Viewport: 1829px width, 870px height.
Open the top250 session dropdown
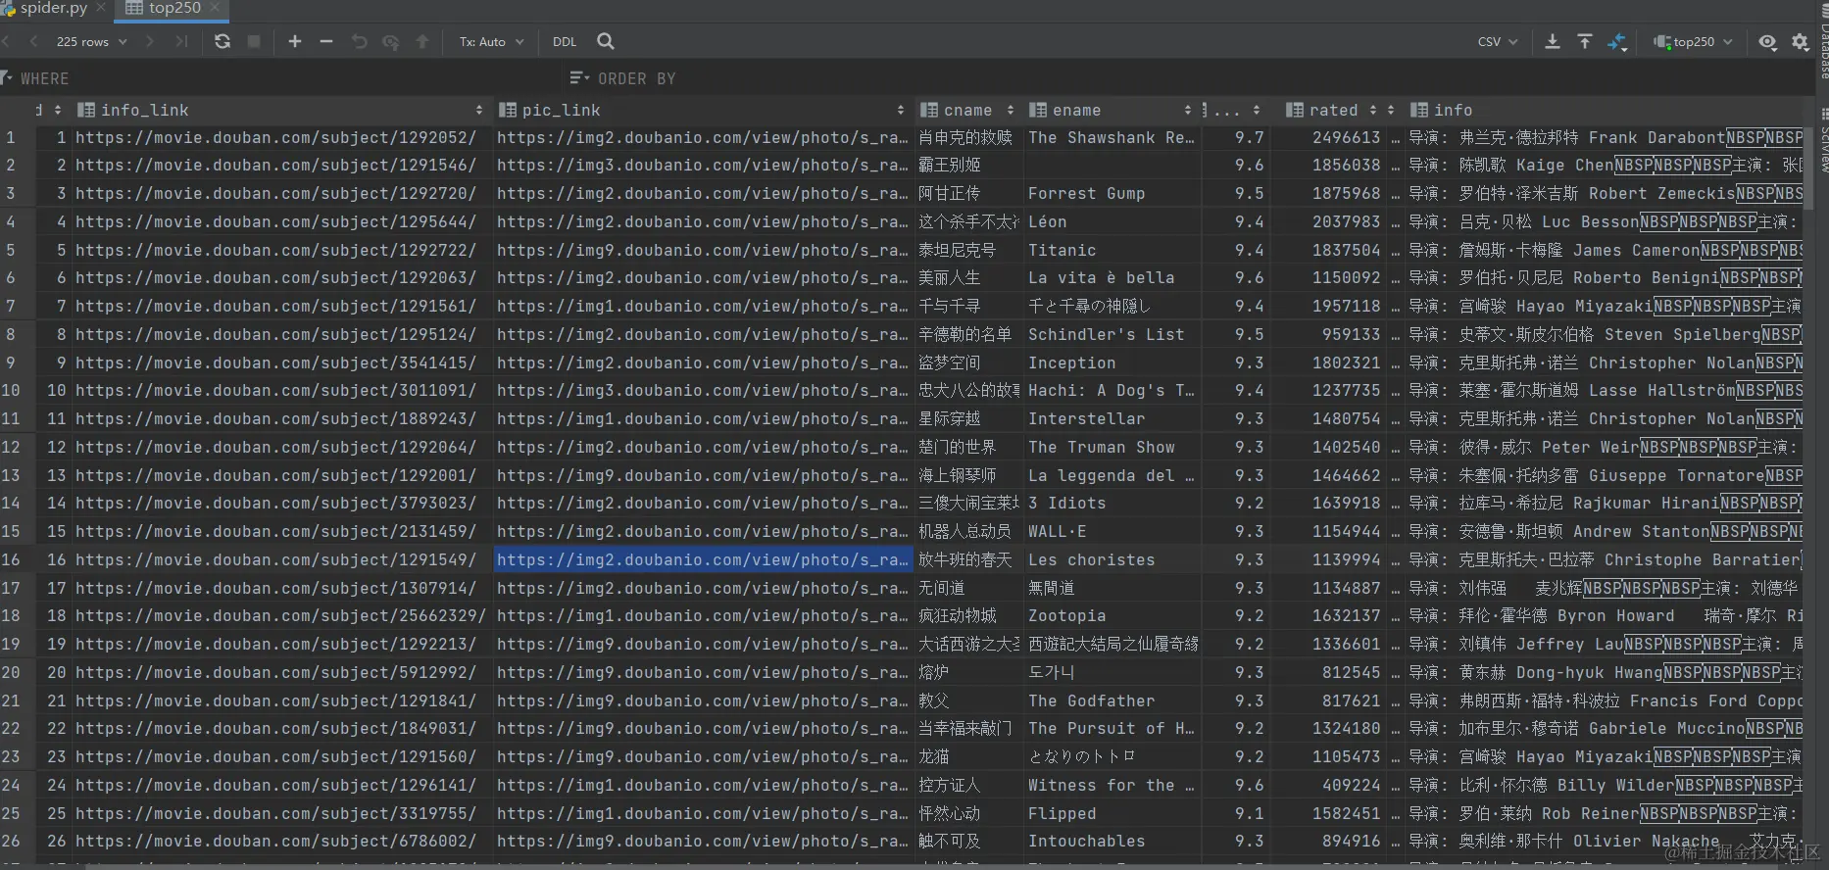tap(1693, 41)
